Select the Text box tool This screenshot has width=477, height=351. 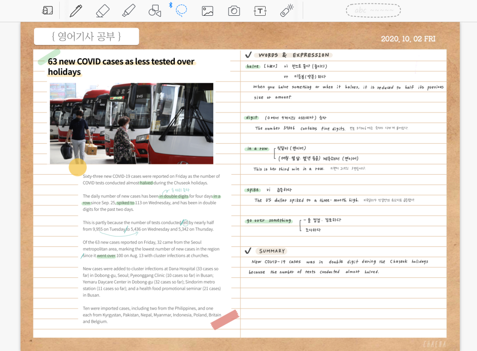point(260,11)
